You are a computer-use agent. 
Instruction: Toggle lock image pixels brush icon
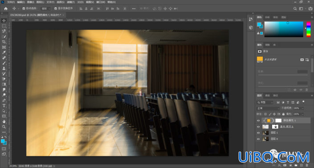pos(270,114)
